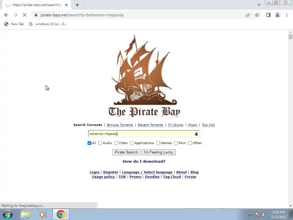Click the scrollbar down arrow

click(x=290, y=206)
